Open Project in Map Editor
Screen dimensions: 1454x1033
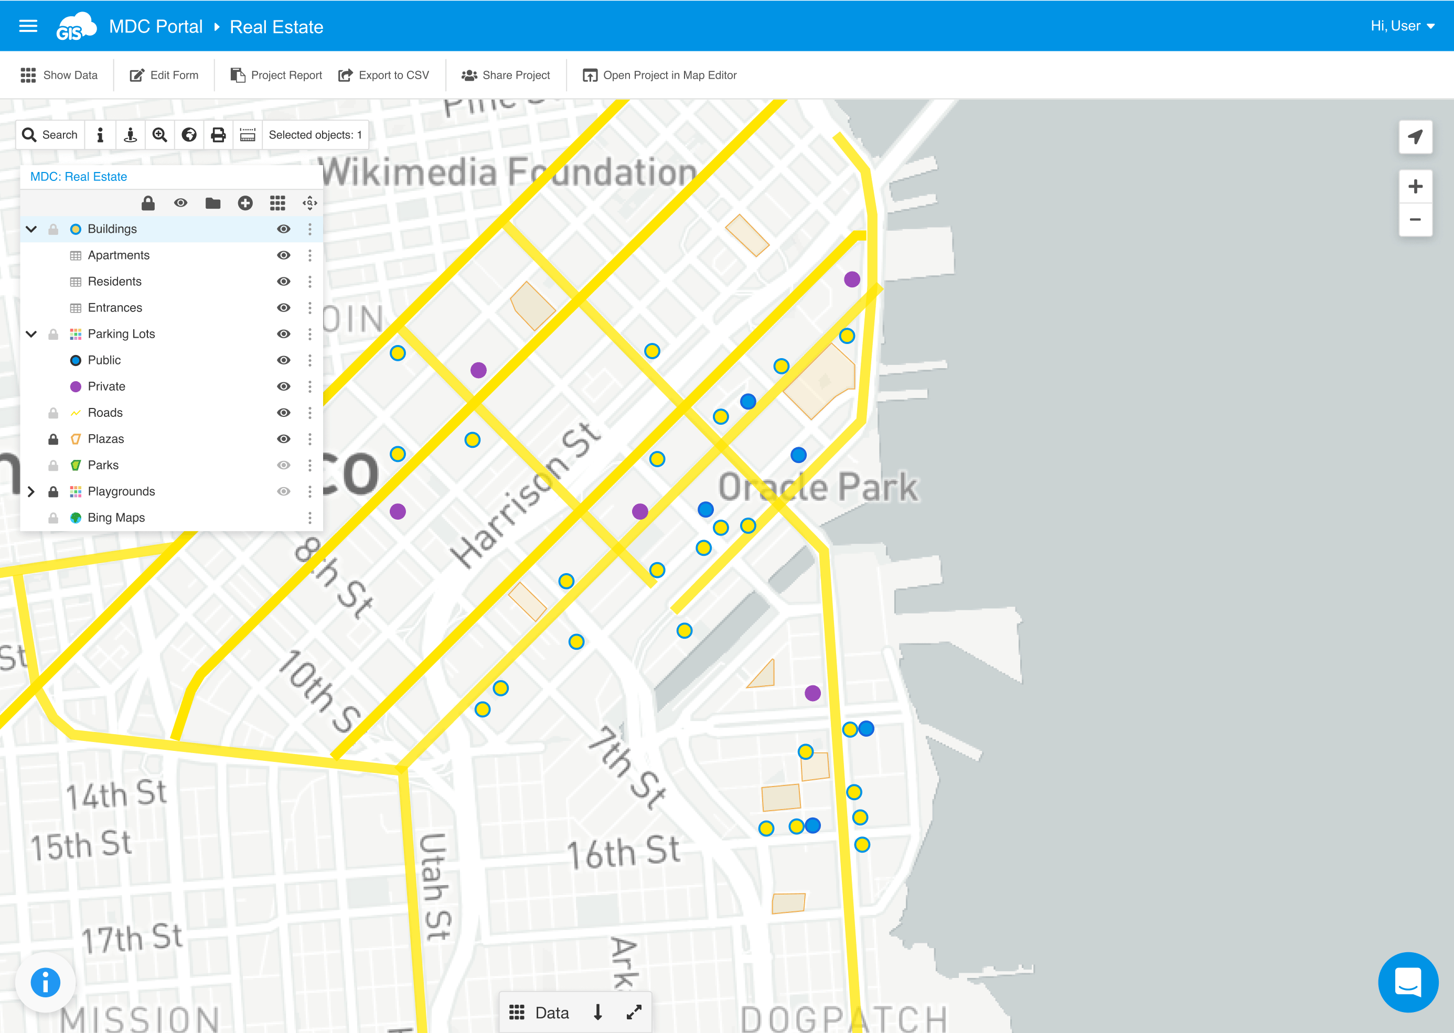coord(659,75)
